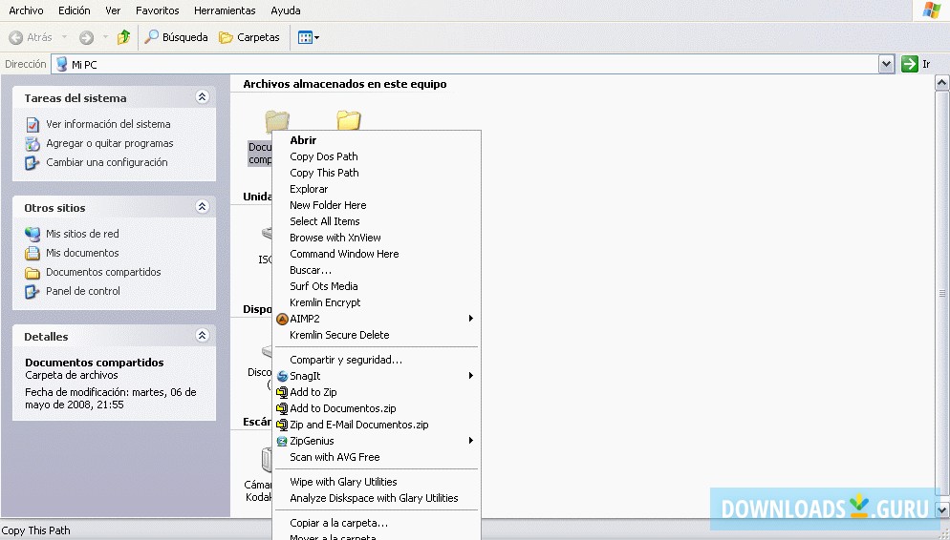The image size is (950, 540).
Task: Choose Kremlin Encrypt entry
Action: (x=377, y=303)
